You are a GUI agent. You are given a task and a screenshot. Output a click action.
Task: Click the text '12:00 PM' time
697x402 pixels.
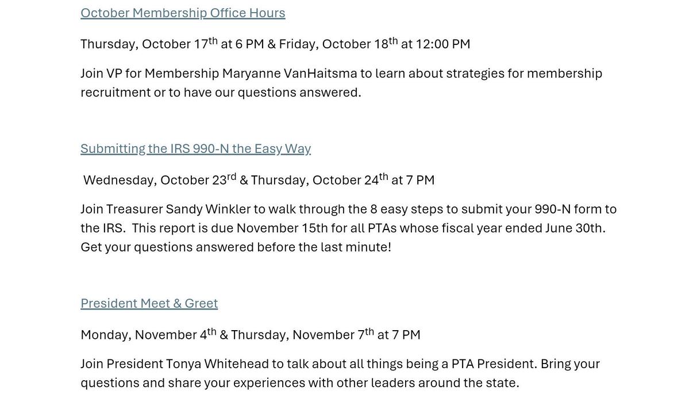pyautogui.click(x=443, y=44)
